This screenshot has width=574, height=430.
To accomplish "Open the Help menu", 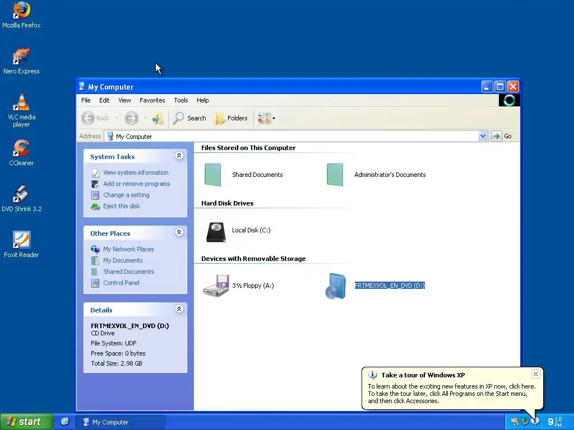I will click(x=202, y=100).
